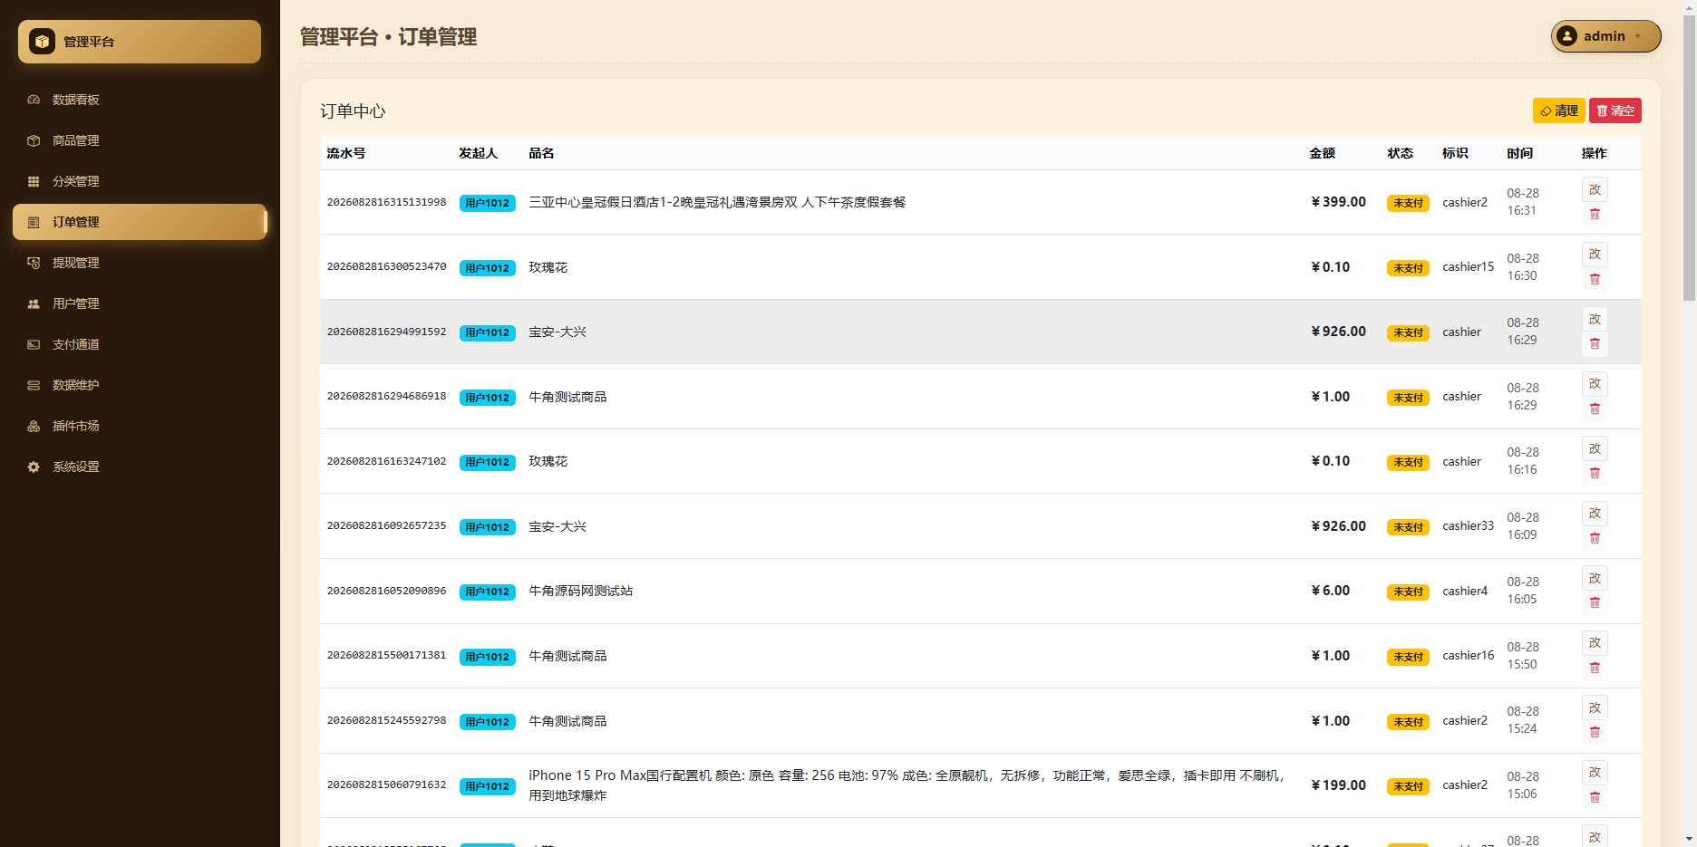The height and width of the screenshot is (847, 1697).
Task: Edit the iPhone 15 Pro Max order
Action: pos(1595,772)
